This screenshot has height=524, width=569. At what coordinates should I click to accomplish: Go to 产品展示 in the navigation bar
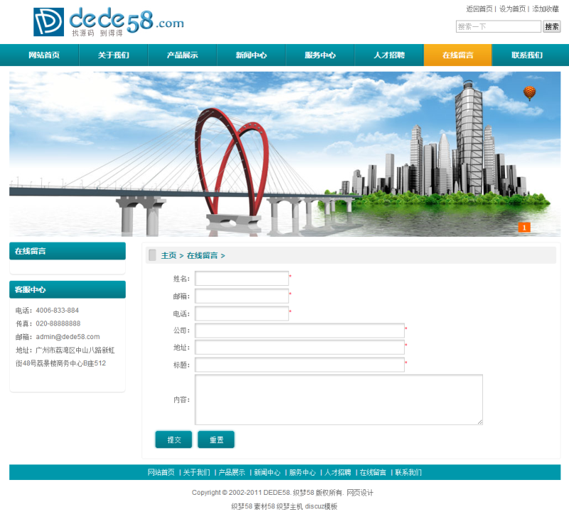(x=182, y=55)
